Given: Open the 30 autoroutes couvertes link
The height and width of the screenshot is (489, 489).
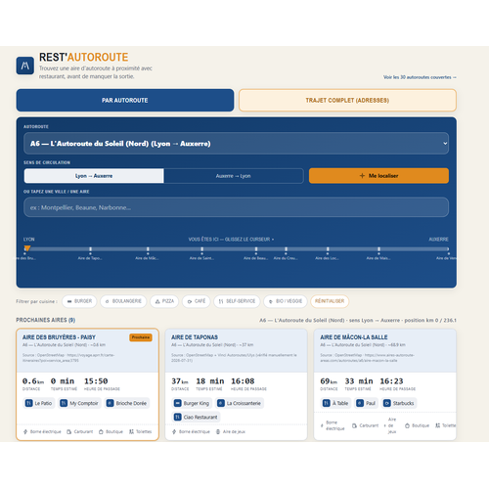Looking at the screenshot, I should click(420, 77).
